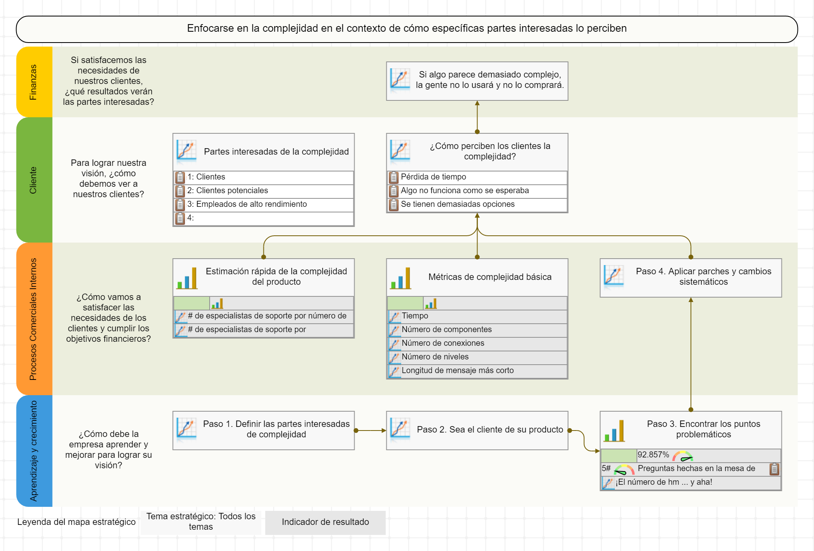Click the clipboard icon beside "Preguntas hechas en la mesa"
This screenshot has width=814, height=551.
775,468
